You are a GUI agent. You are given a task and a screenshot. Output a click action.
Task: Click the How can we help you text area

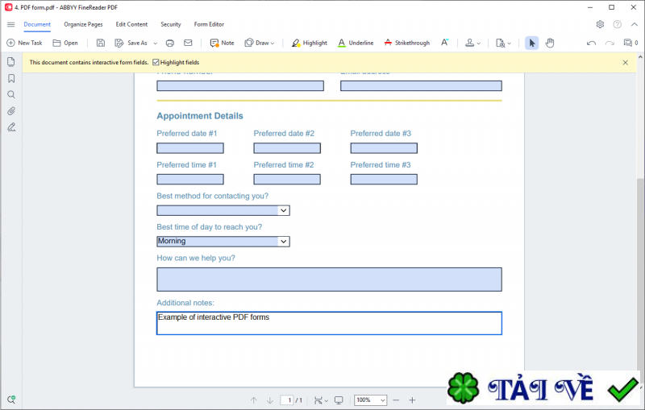tap(329, 280)
